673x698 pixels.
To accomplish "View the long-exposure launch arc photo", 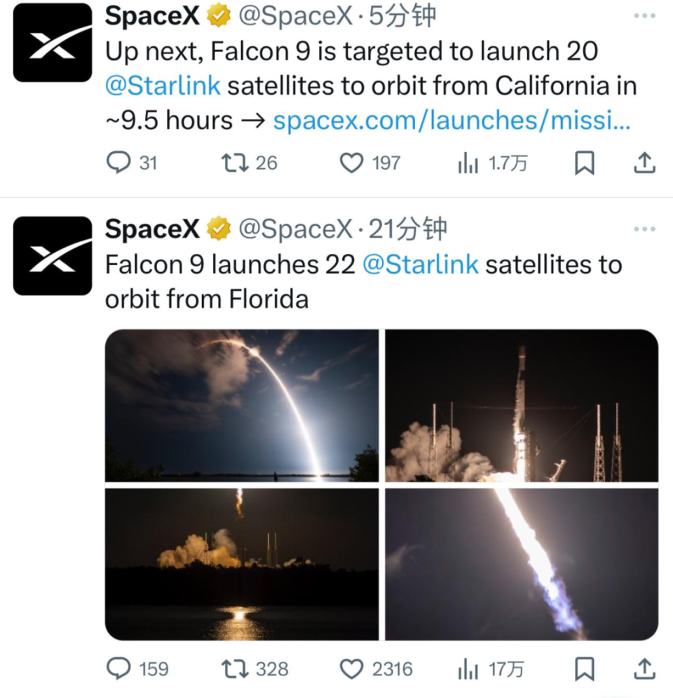I will pyautogui.click(x=242, y=405).
